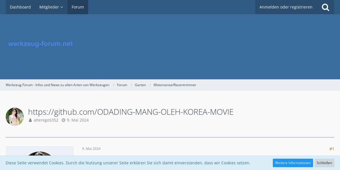
Task: Click the clock icon beside 9. Mai 2024
Action: [x=63, y=120]
